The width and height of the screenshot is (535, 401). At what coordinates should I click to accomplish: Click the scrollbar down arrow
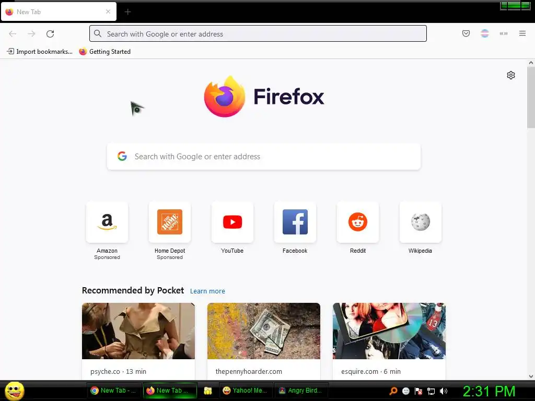(531, 376)
